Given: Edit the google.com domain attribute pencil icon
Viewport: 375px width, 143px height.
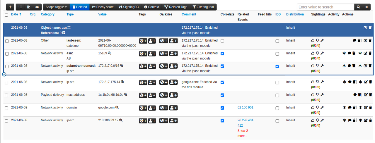Looking at the screenshot, I should pos(365,108).
